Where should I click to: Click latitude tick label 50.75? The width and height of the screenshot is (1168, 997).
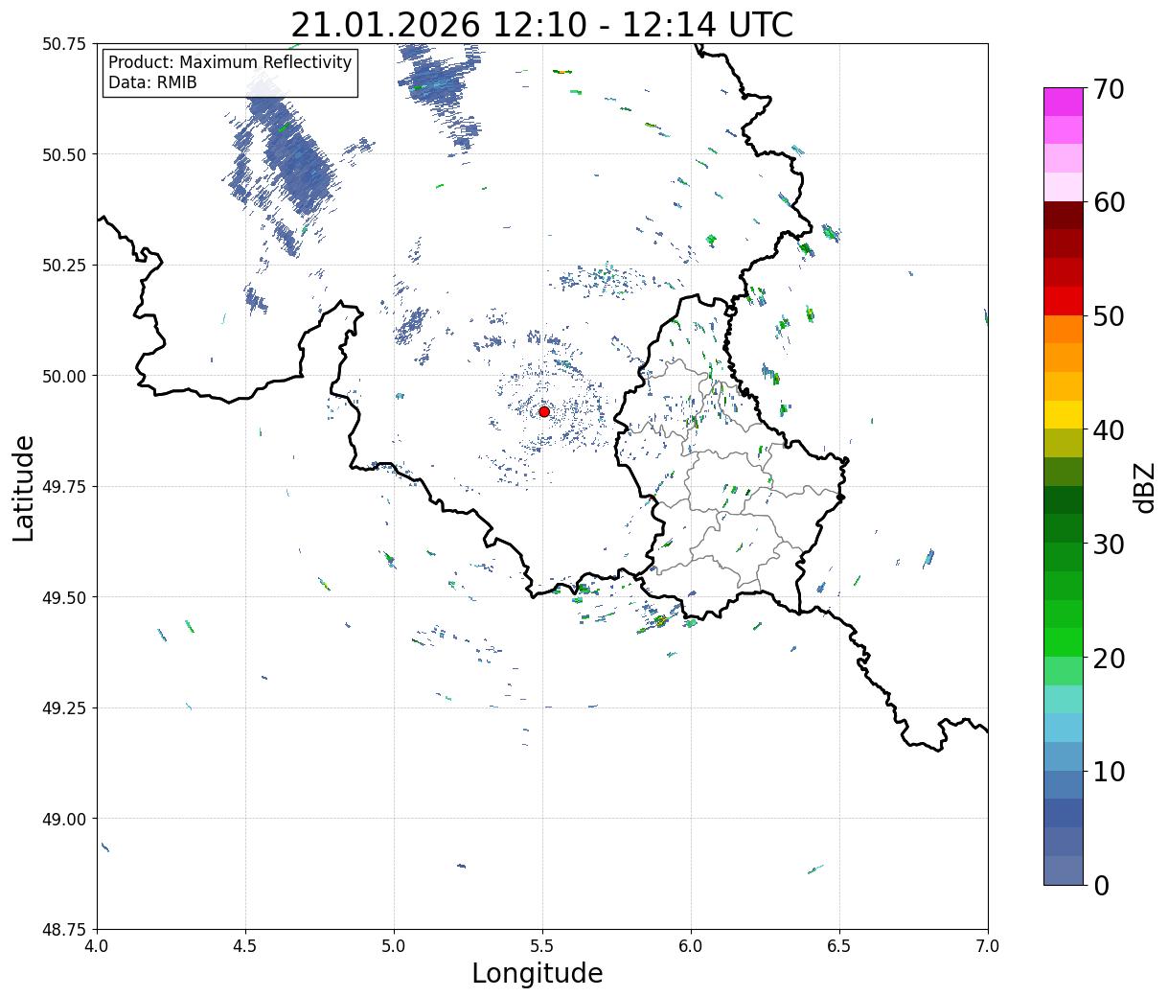pos(64,44)
